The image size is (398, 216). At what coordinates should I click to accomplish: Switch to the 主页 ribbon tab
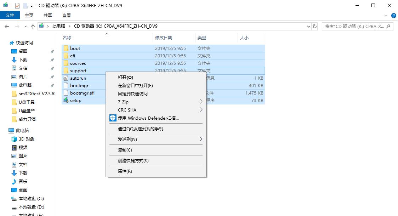point(29,15)
